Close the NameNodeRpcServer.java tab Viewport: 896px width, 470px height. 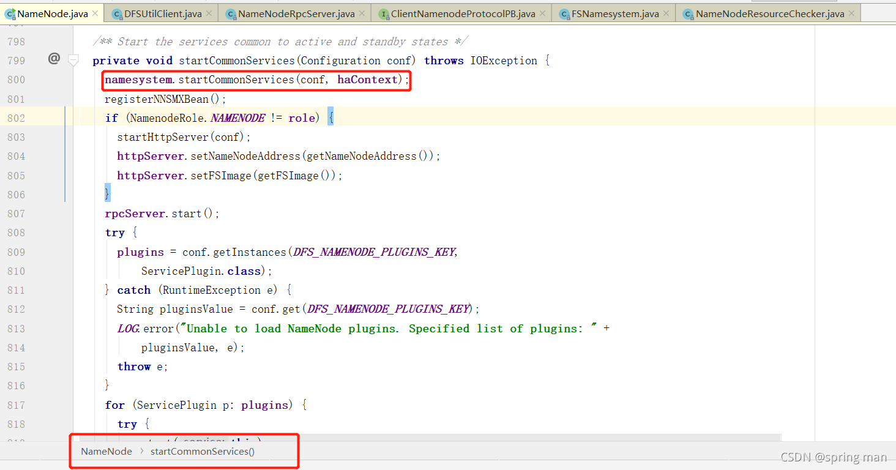pyautogui.click(x=363, y=13)
